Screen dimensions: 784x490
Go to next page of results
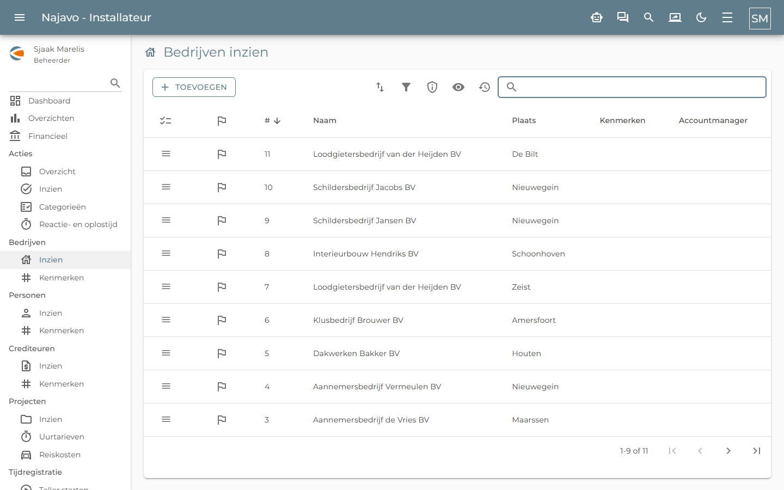[x=728, y=451]
